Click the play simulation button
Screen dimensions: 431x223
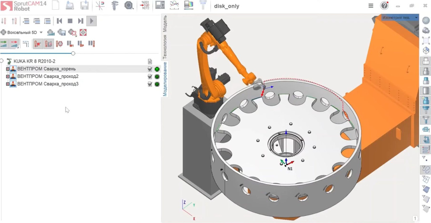point(91,21)
